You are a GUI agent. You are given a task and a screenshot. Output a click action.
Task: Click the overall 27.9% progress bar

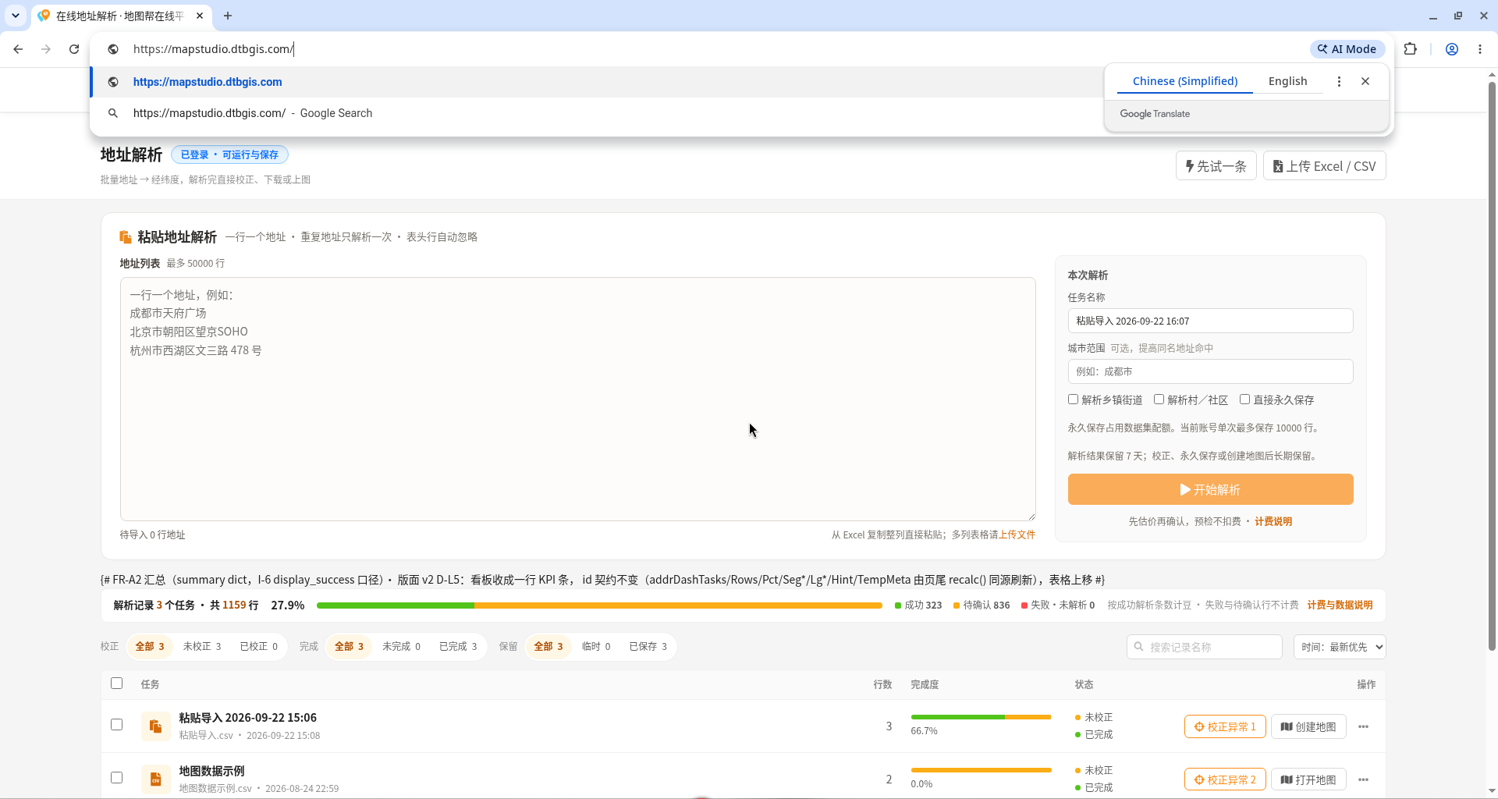click(x=599, y=605)
